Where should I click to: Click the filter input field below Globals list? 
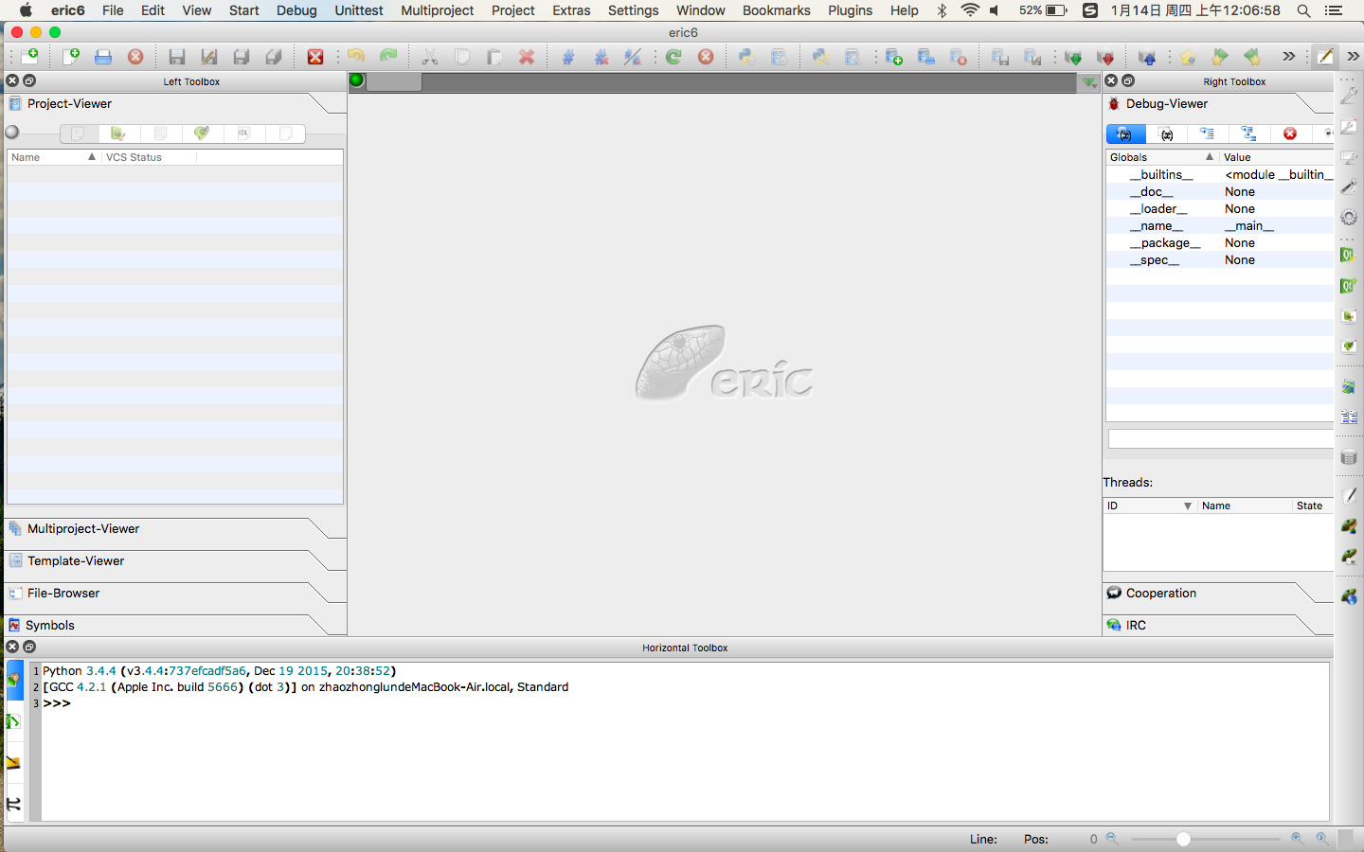[1220, 439]
